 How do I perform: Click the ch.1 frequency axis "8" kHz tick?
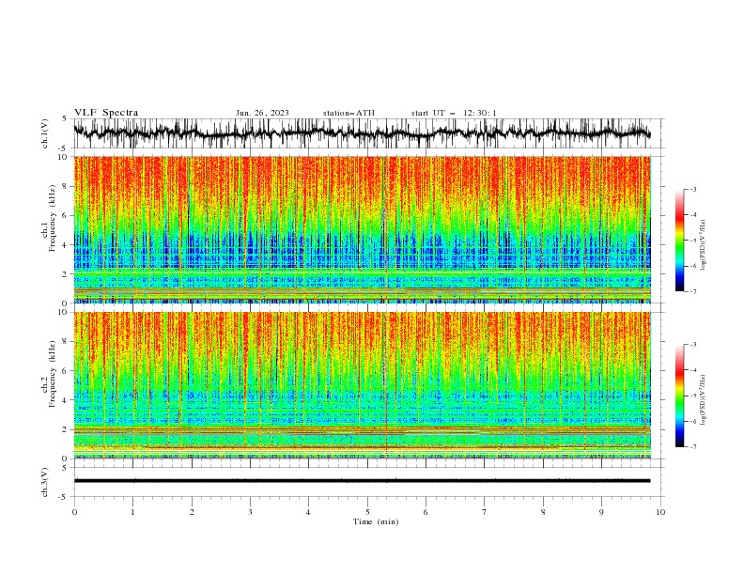(x=66, y=186)
